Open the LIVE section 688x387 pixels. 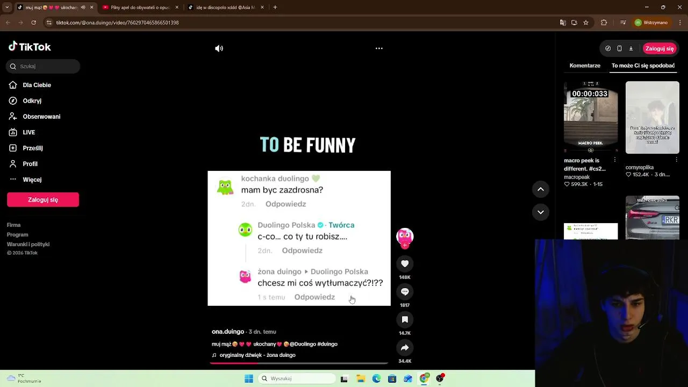tap(28, 132)
